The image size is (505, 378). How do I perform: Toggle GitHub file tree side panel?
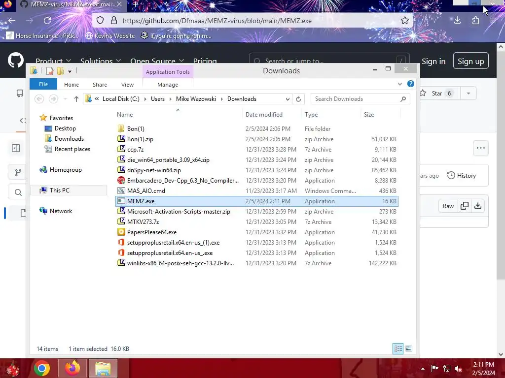[x=16, y=148]
